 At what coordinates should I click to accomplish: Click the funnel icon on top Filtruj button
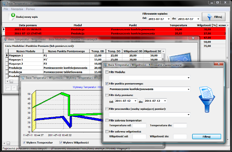point(209,17)
